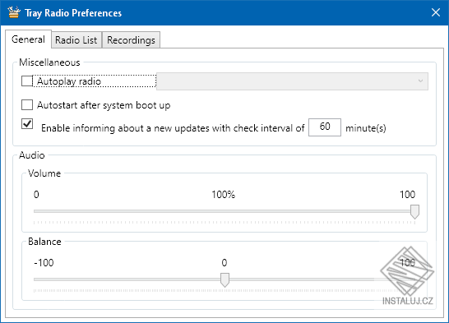This screenshot has width=449, height=323.
Task: Open the Autoplay radio station dropdown
Action: click(292, 81)
